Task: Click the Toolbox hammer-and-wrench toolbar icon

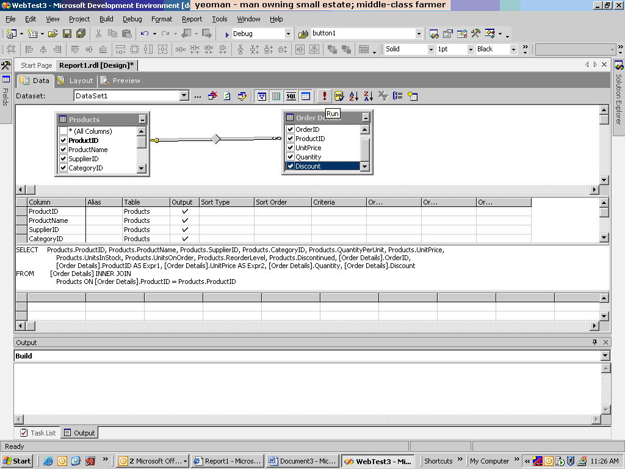Action: (x=475, y=34)
